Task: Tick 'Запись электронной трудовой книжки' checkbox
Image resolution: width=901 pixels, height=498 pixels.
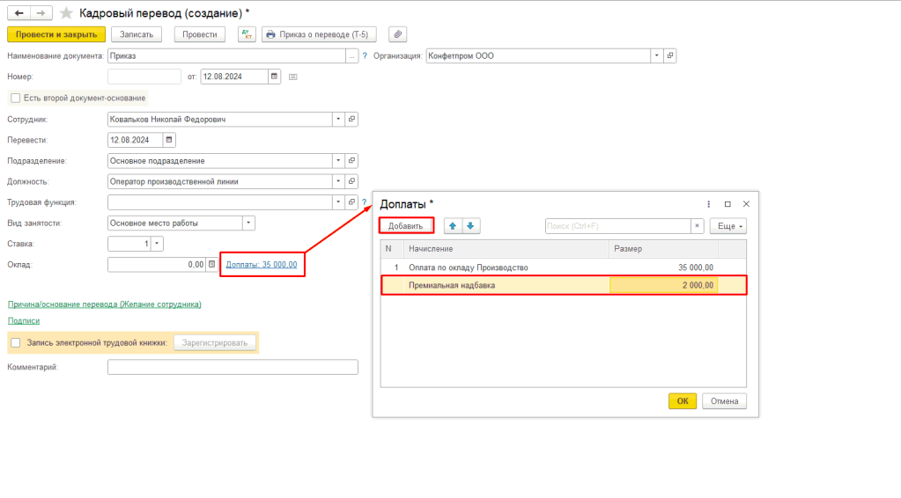Action: pos(15,342)
